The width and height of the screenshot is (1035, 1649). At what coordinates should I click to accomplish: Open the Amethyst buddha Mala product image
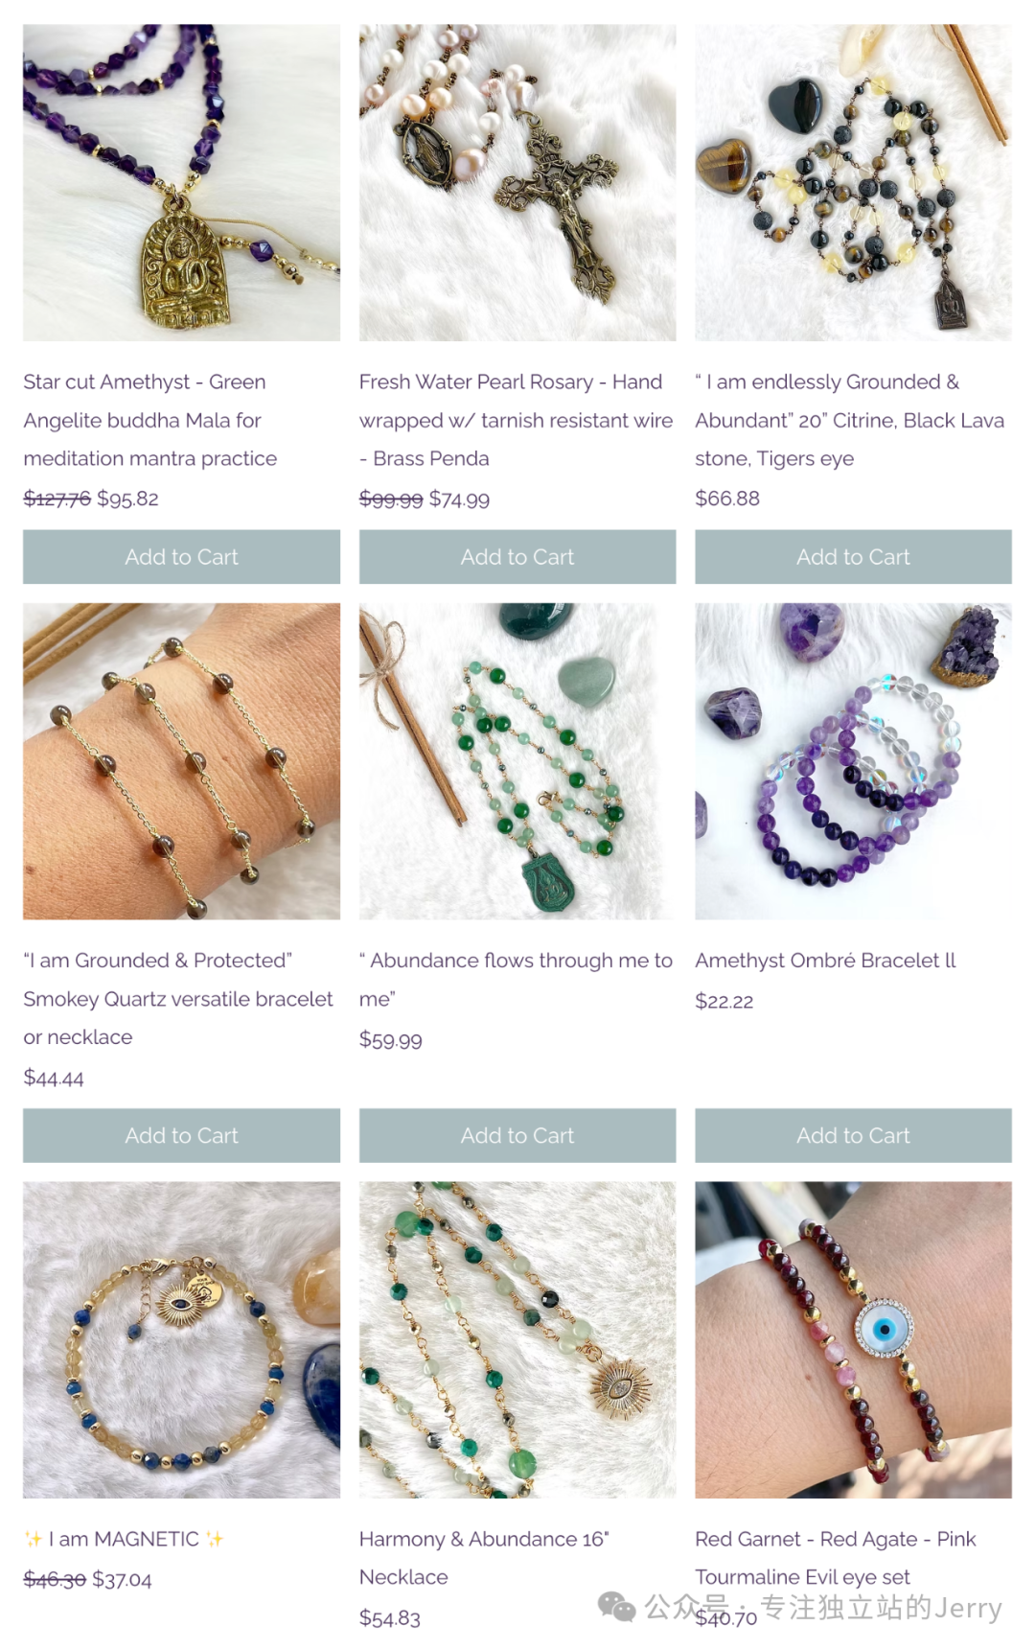pyautogui.click(x=181, y=182)
